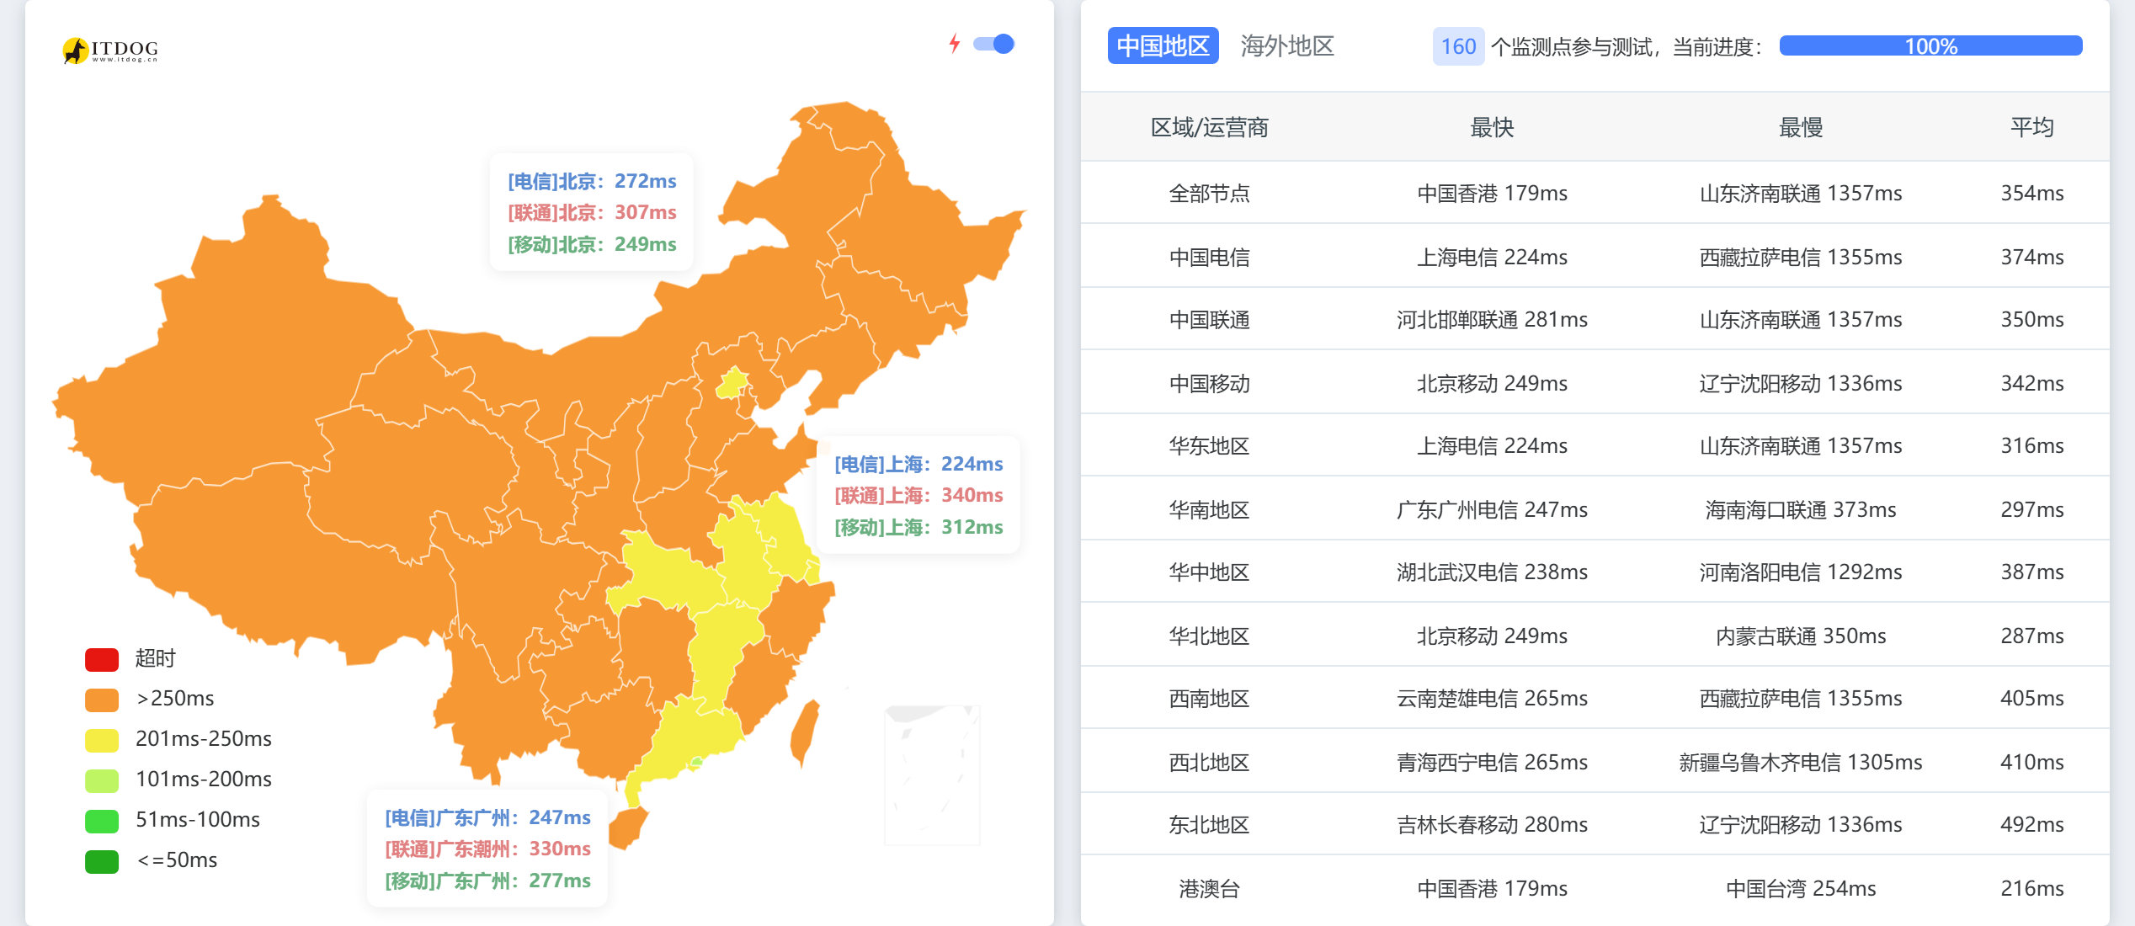Screen dimensions: 2135x926
Task: Select the red 超时 legend swatch
Action: [102, 659]
